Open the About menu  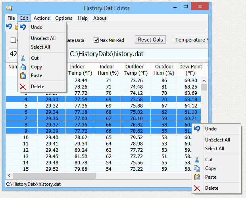pos(100,18)
